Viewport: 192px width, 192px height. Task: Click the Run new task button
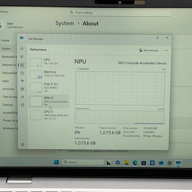pos(149,50)
